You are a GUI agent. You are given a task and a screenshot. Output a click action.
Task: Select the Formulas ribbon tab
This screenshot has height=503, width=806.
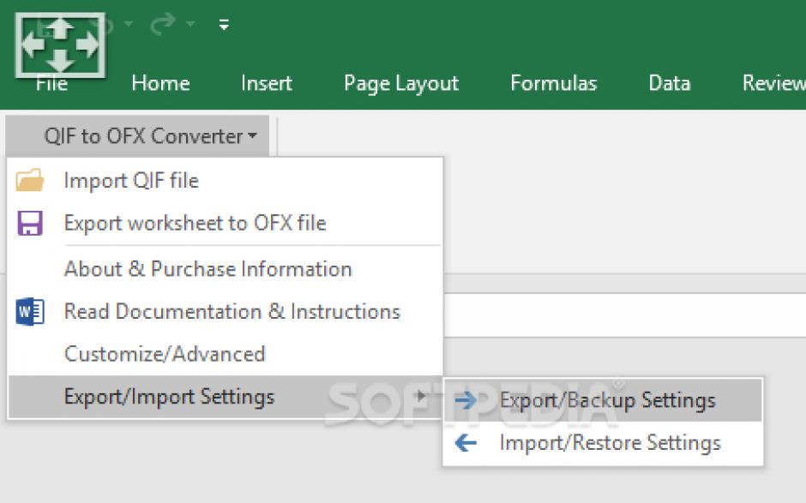(554, 83)
